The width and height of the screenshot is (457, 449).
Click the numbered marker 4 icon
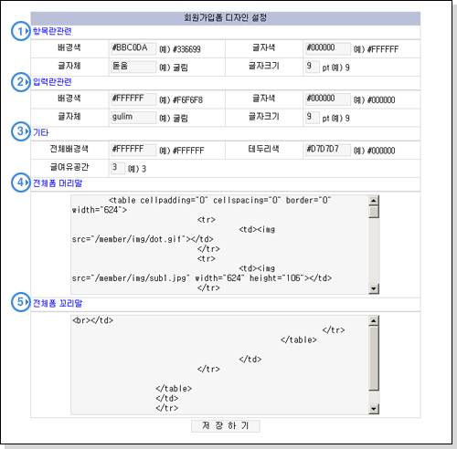coord(21,183)
